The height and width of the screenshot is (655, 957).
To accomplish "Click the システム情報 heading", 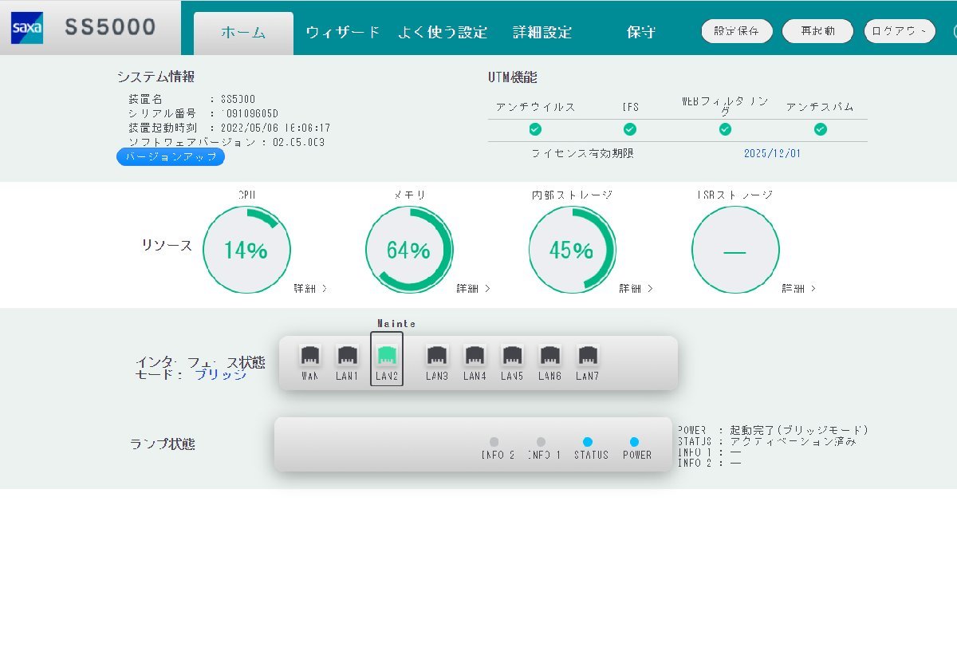I will (156, 77).
